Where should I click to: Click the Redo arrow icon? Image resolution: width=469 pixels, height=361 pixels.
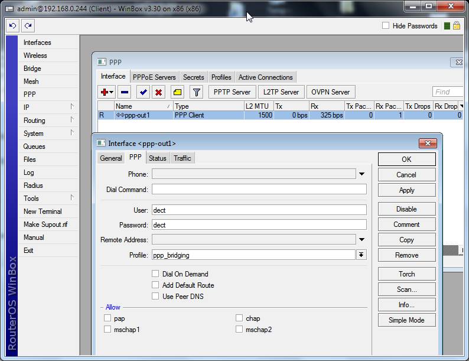pyautogui.click(x=28, y=26)
